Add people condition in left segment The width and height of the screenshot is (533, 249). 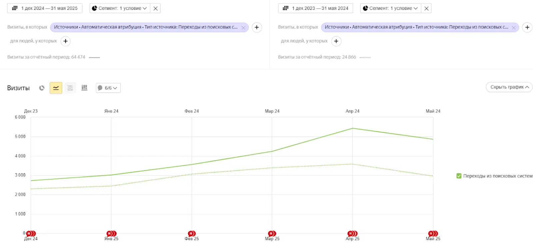(x=66, y=41)
